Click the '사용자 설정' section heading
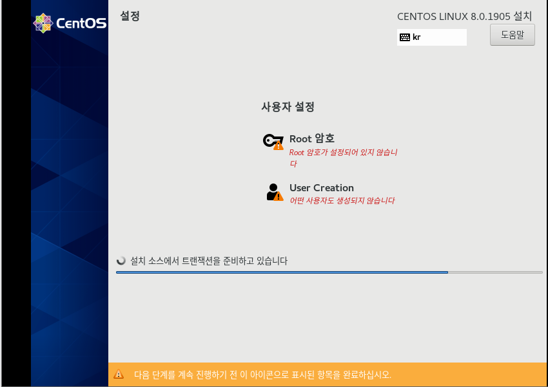Image resolution: width=548 pixels, height=387 pixels. [288, 107]
